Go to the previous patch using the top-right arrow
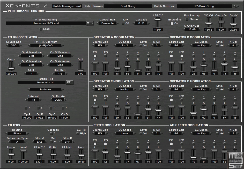244x169 pixels. coord(234,6)
